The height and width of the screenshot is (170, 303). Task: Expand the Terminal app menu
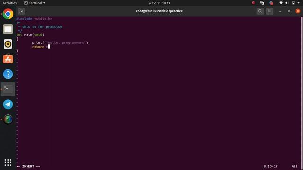pyautogui.click(x=35, y=3)
